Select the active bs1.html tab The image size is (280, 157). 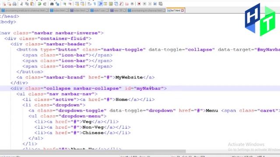pyautogui.click(x=175, y=10)
